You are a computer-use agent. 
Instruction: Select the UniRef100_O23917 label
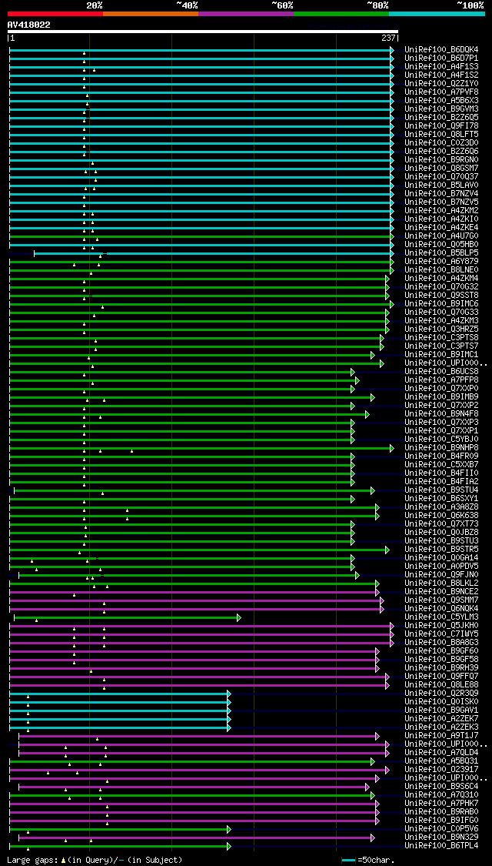[x=441, y=769]
